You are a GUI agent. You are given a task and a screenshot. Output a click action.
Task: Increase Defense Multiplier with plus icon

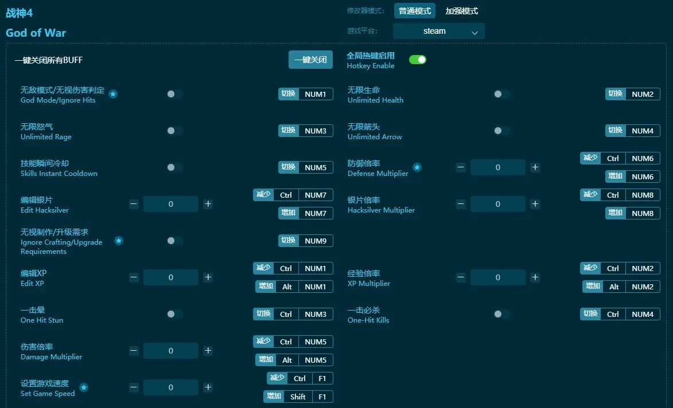tap(535, 167)
